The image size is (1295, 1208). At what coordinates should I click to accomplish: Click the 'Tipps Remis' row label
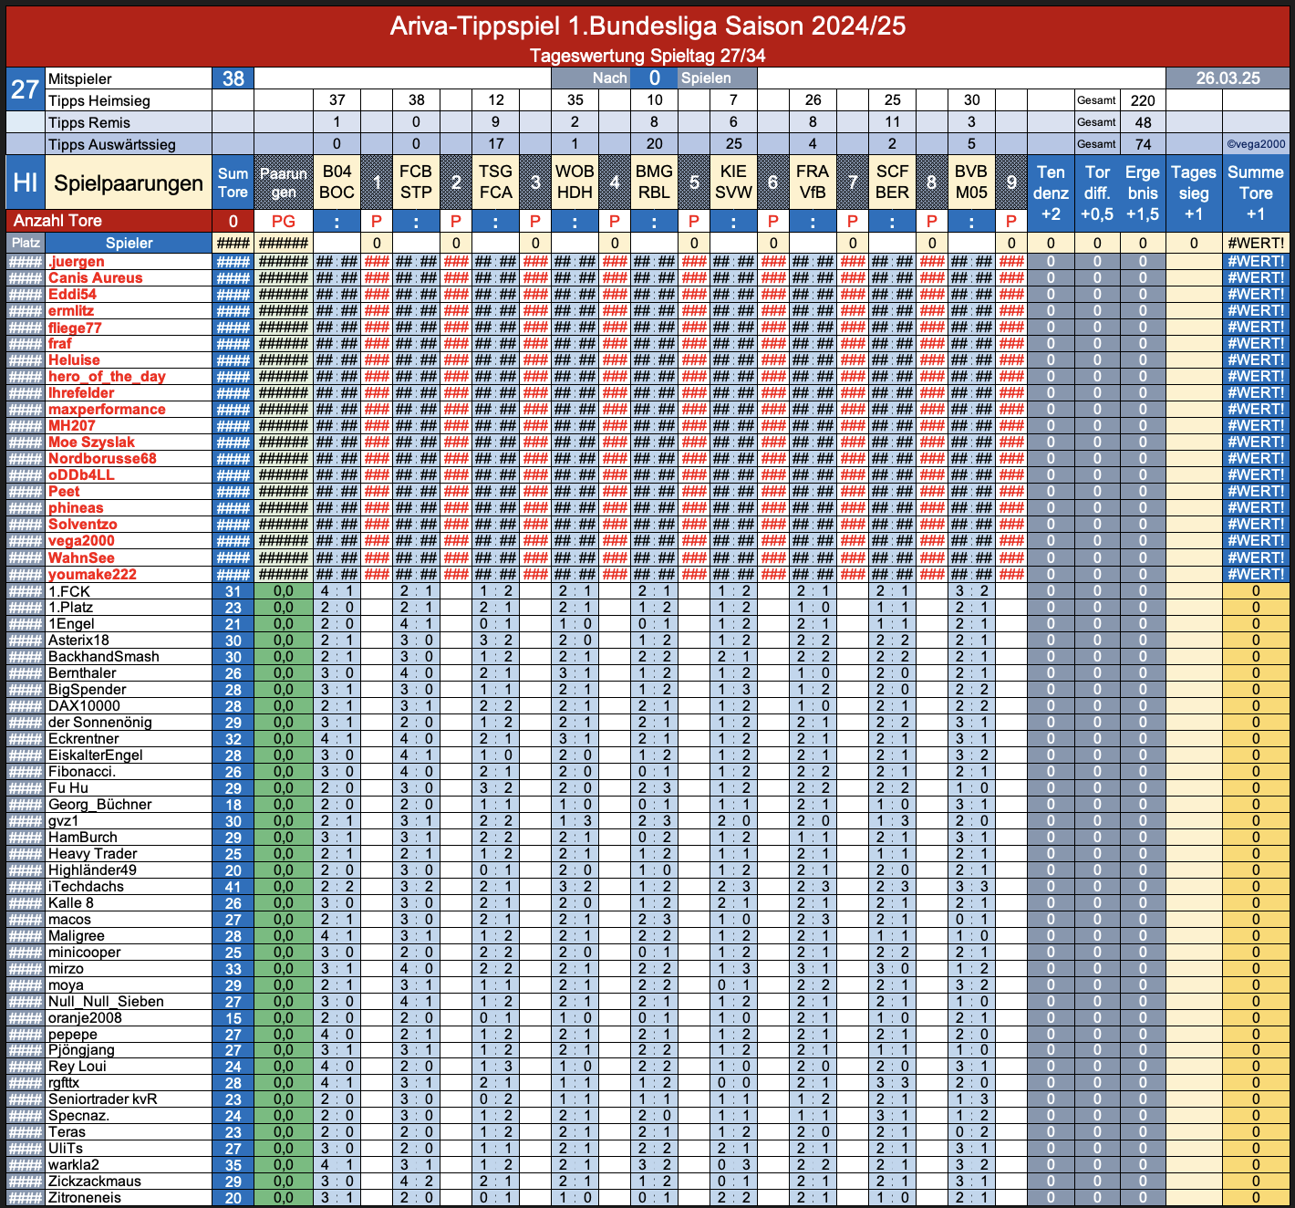[x=88, y=122]
